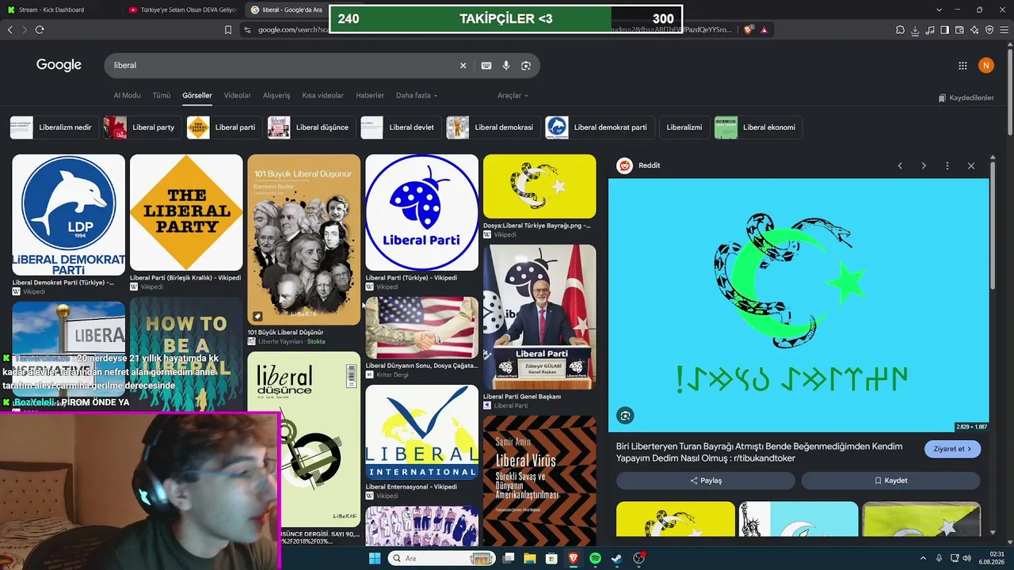Viewport: 1014px width, 570px height.
Task: Click the Ziyaret et visit button
Action: coord(952,449)
